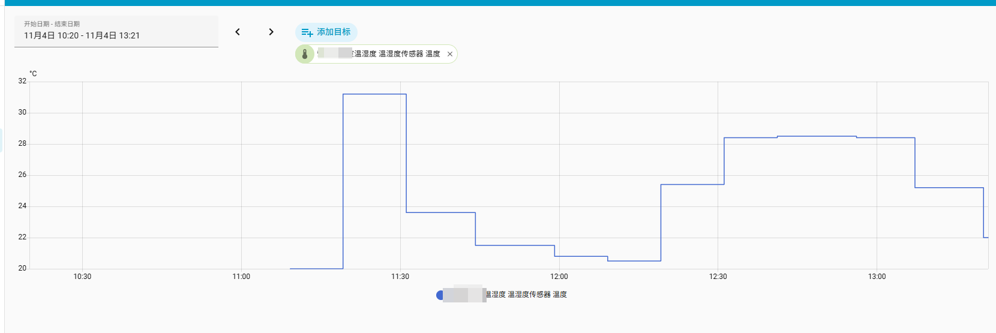
Task: Remove the 温湿度传感器 温度 chip
Action: point(450,54)
